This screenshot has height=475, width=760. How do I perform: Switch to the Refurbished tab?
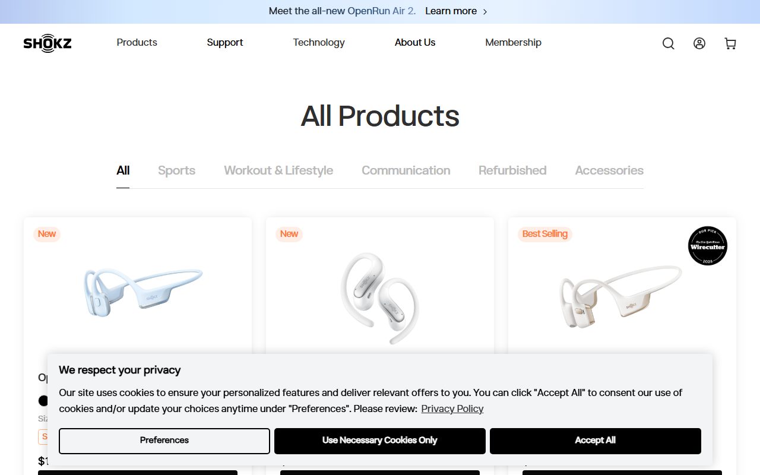pyautogui.click(x=512, y=170)
